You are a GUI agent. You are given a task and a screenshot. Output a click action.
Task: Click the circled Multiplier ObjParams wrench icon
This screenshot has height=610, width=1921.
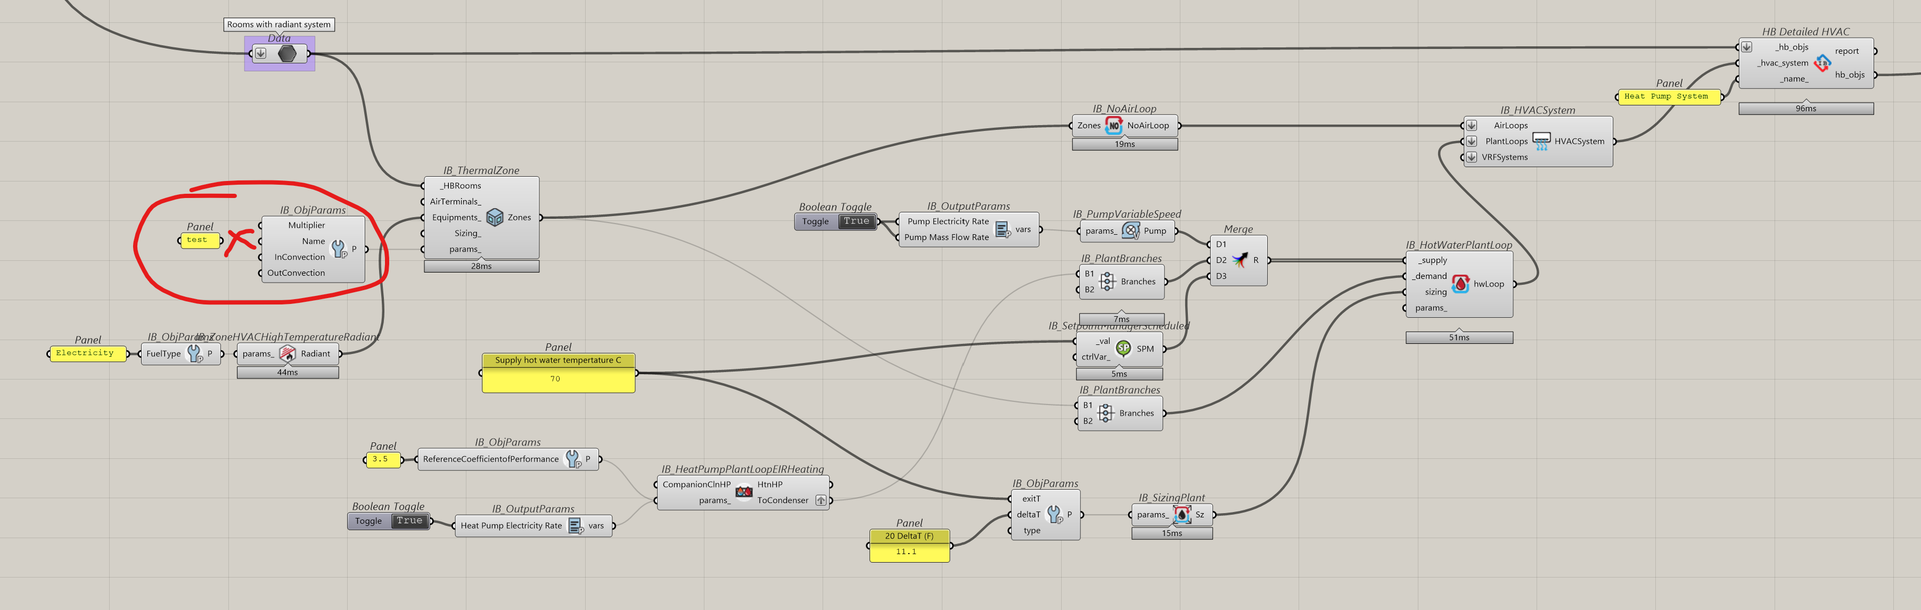click(x=339, y=249)
